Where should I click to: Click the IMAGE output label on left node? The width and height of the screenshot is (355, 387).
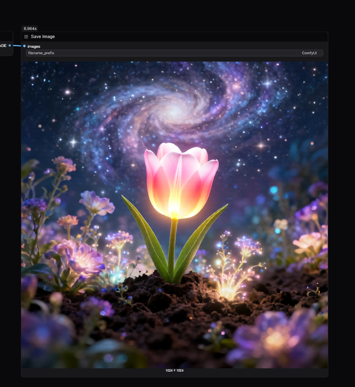pos(3,46)
